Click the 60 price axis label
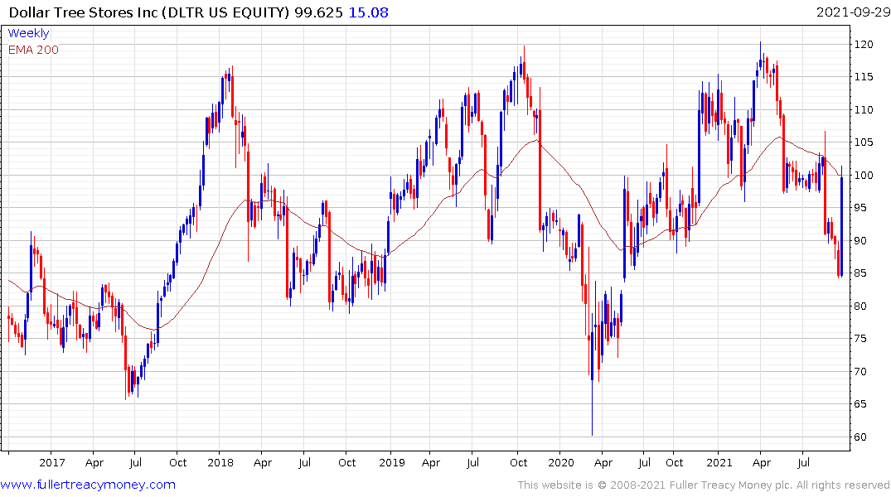Image resolution: width=891 pixels, height=497 pixels. coord(861,437)
